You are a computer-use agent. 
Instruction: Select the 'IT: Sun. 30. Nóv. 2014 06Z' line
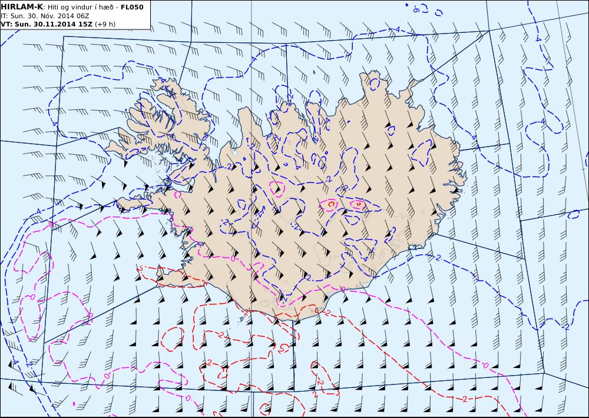tap(45, 16)
